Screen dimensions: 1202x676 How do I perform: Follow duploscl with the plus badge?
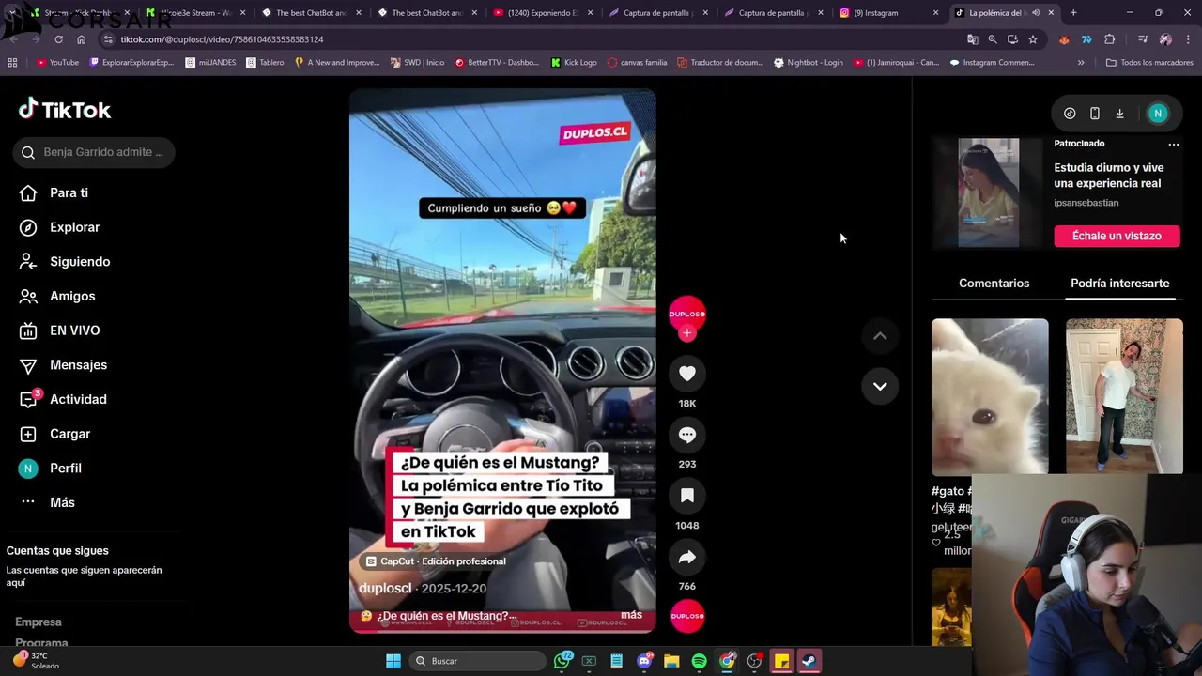point(687,333)
